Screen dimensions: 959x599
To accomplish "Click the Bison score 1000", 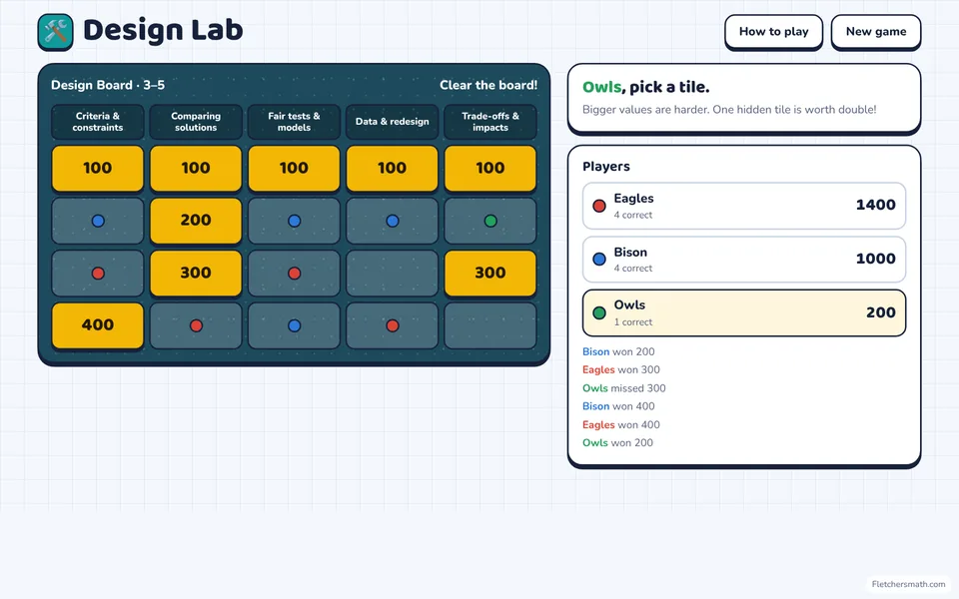I will (x=875, y=259).
